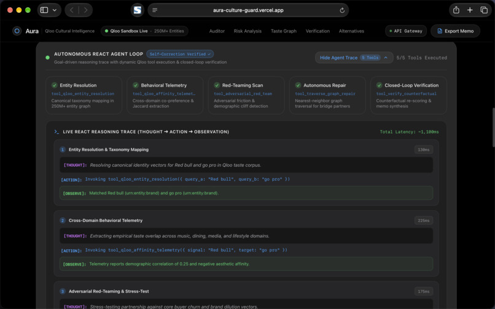
Task: Collapse the trace with Hide Agent Trace
Action: tap(354, 58)
